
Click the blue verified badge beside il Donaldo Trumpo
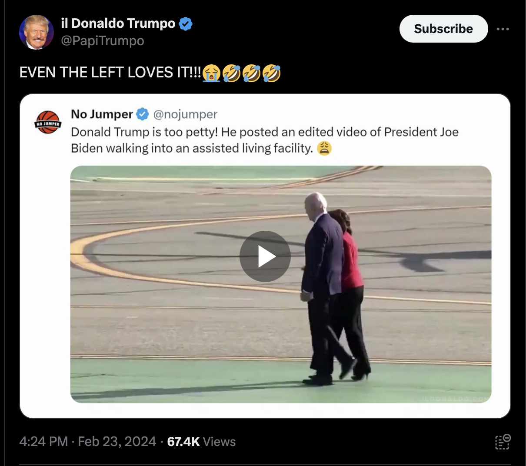pos(186,24)
